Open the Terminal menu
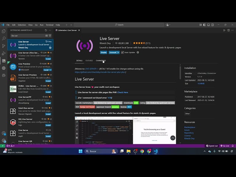Screen dimensions: 236x177 [50, 25]
